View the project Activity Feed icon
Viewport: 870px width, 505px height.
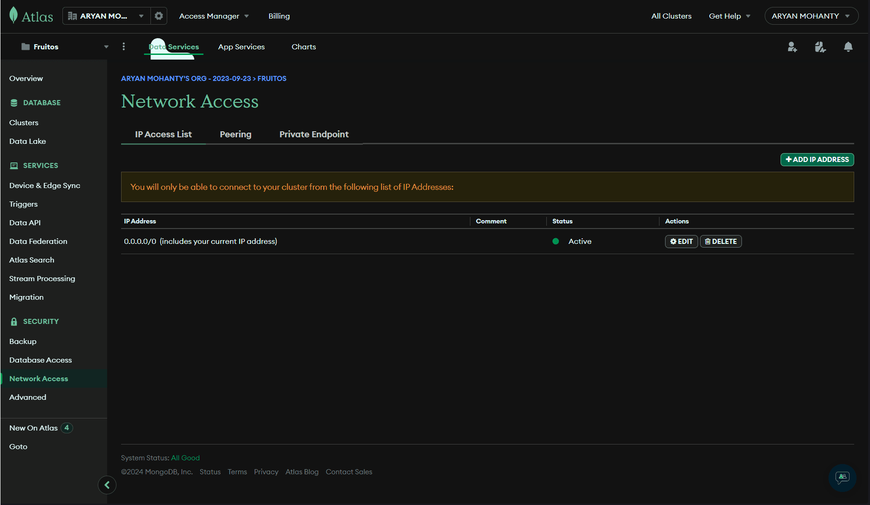coord(820,47)
